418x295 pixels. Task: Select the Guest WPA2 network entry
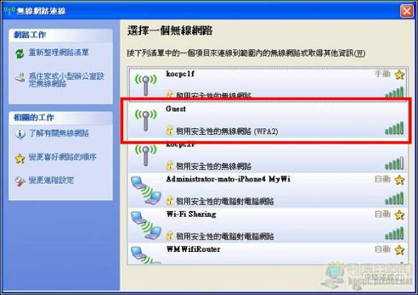(268, 121)
